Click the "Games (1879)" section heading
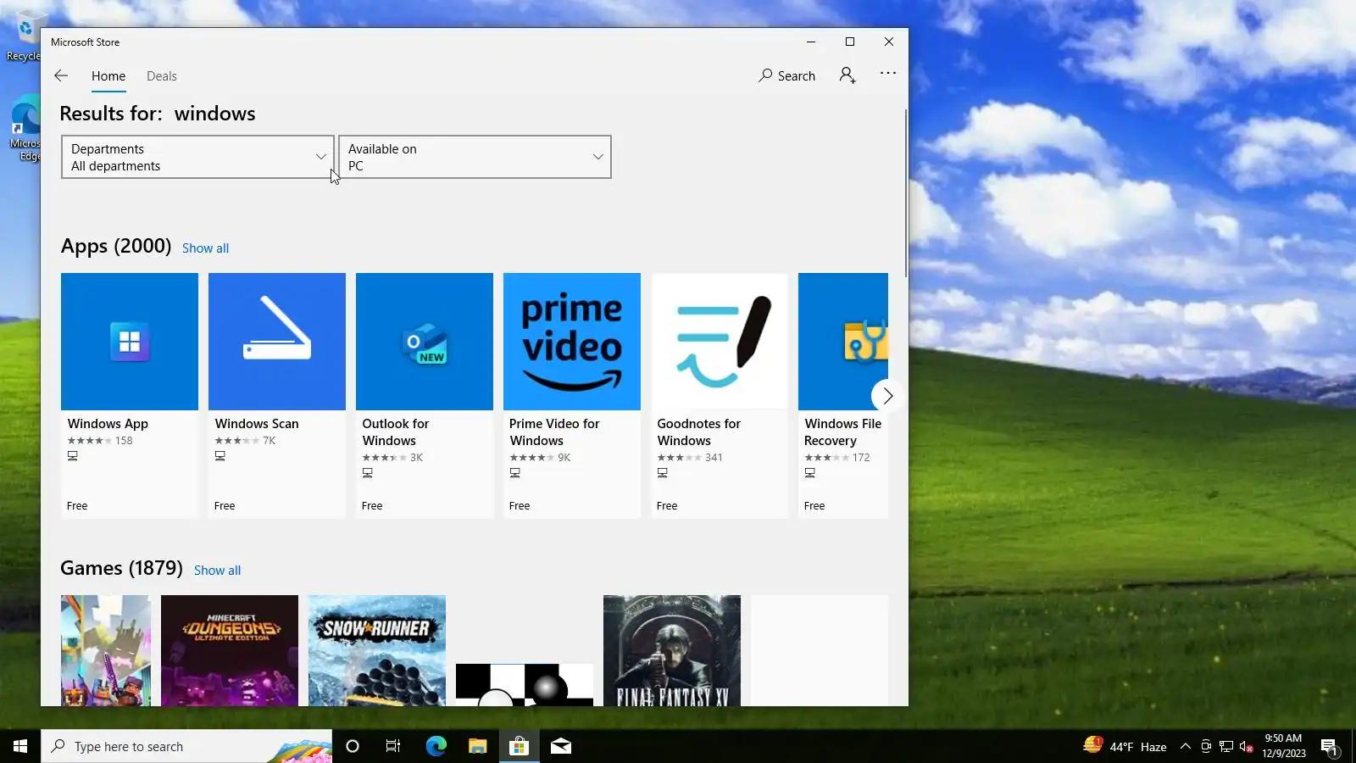This screenshot has height=763, width=1356. click(122, 568)
